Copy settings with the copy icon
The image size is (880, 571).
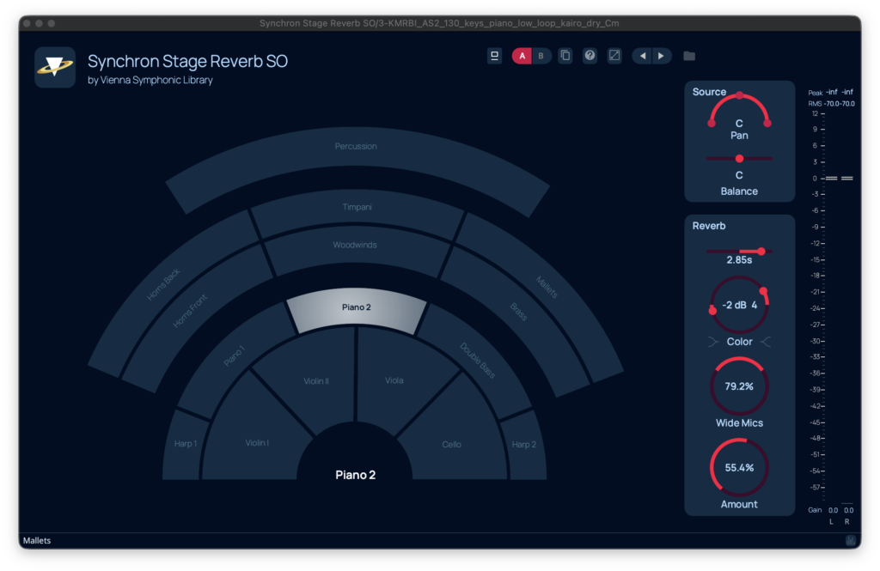565,56
